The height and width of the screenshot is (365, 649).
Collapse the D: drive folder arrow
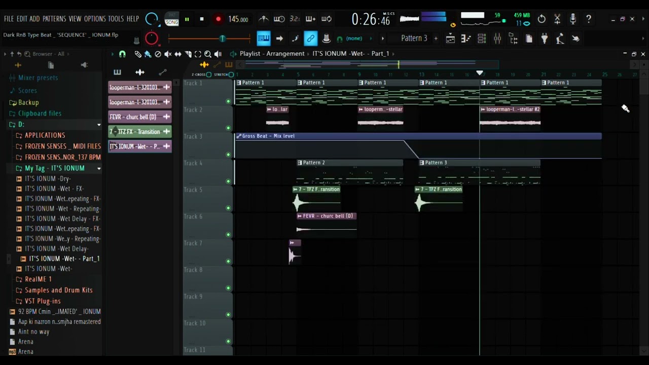[99, 125]
